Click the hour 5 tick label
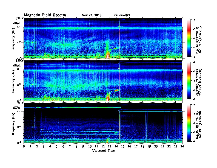Screen dimensions: 217x168 click(57, 147)
